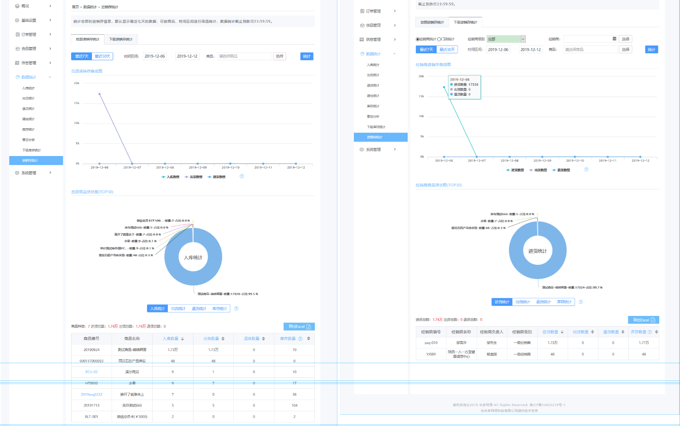Sort right table by 退货数量 arrows
Screen dimensions: 680x426
tap(623, 332)
